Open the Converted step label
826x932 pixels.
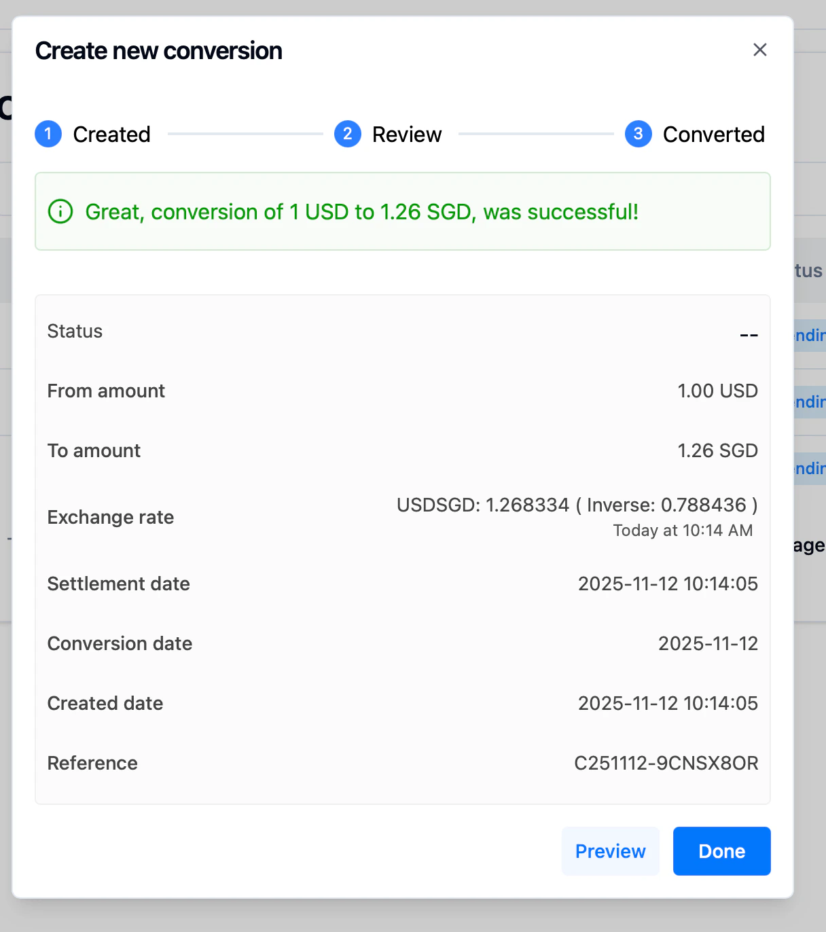click(x=714, y=134)
